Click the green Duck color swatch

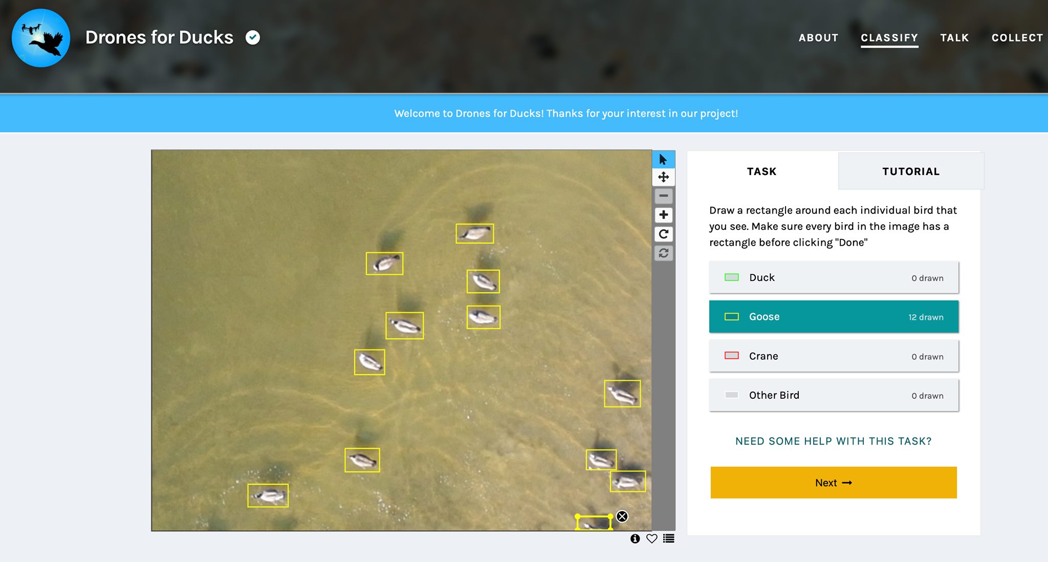click(x=732, y=277)
